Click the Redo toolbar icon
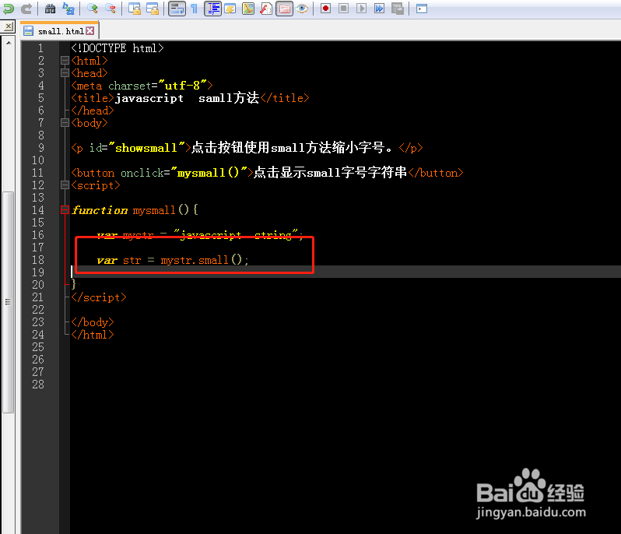Screen dimensions: 621x534 click(26, 9)
